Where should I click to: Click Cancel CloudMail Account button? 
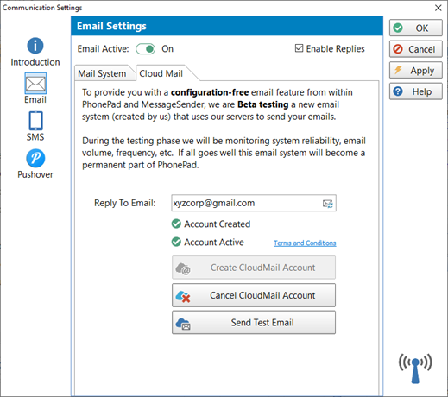tap(254, 295)
